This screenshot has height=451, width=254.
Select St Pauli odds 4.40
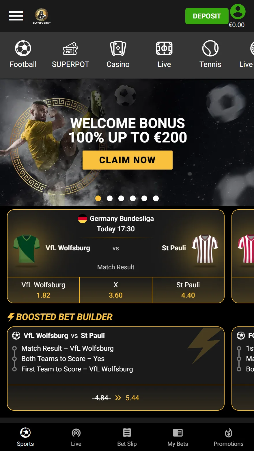(x=188, y=290)
